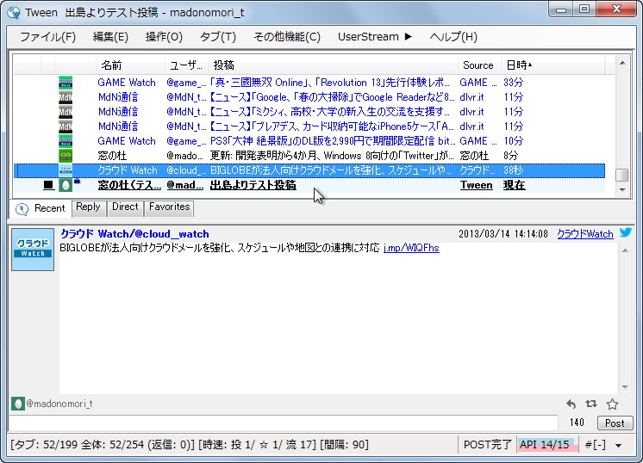The image size is (643, 463).
Task: Select the Google Reader 春の大掃除 tweet
Action: click(309, 97)
